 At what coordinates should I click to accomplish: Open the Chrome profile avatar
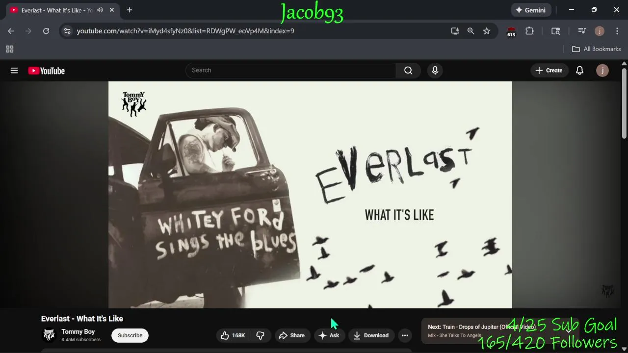(x=600, y=31)
